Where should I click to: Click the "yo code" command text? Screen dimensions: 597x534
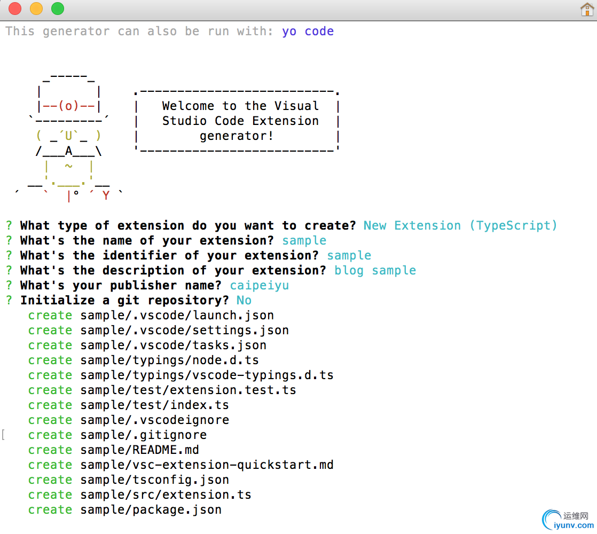(308, 32)
